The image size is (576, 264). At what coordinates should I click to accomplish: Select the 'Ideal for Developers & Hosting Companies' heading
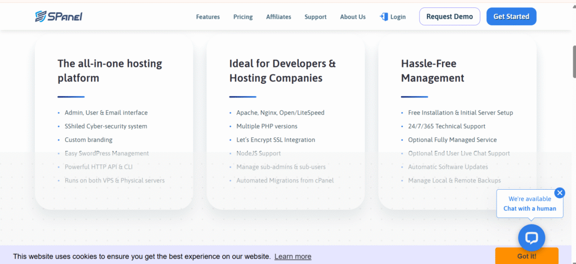(282, 71)
